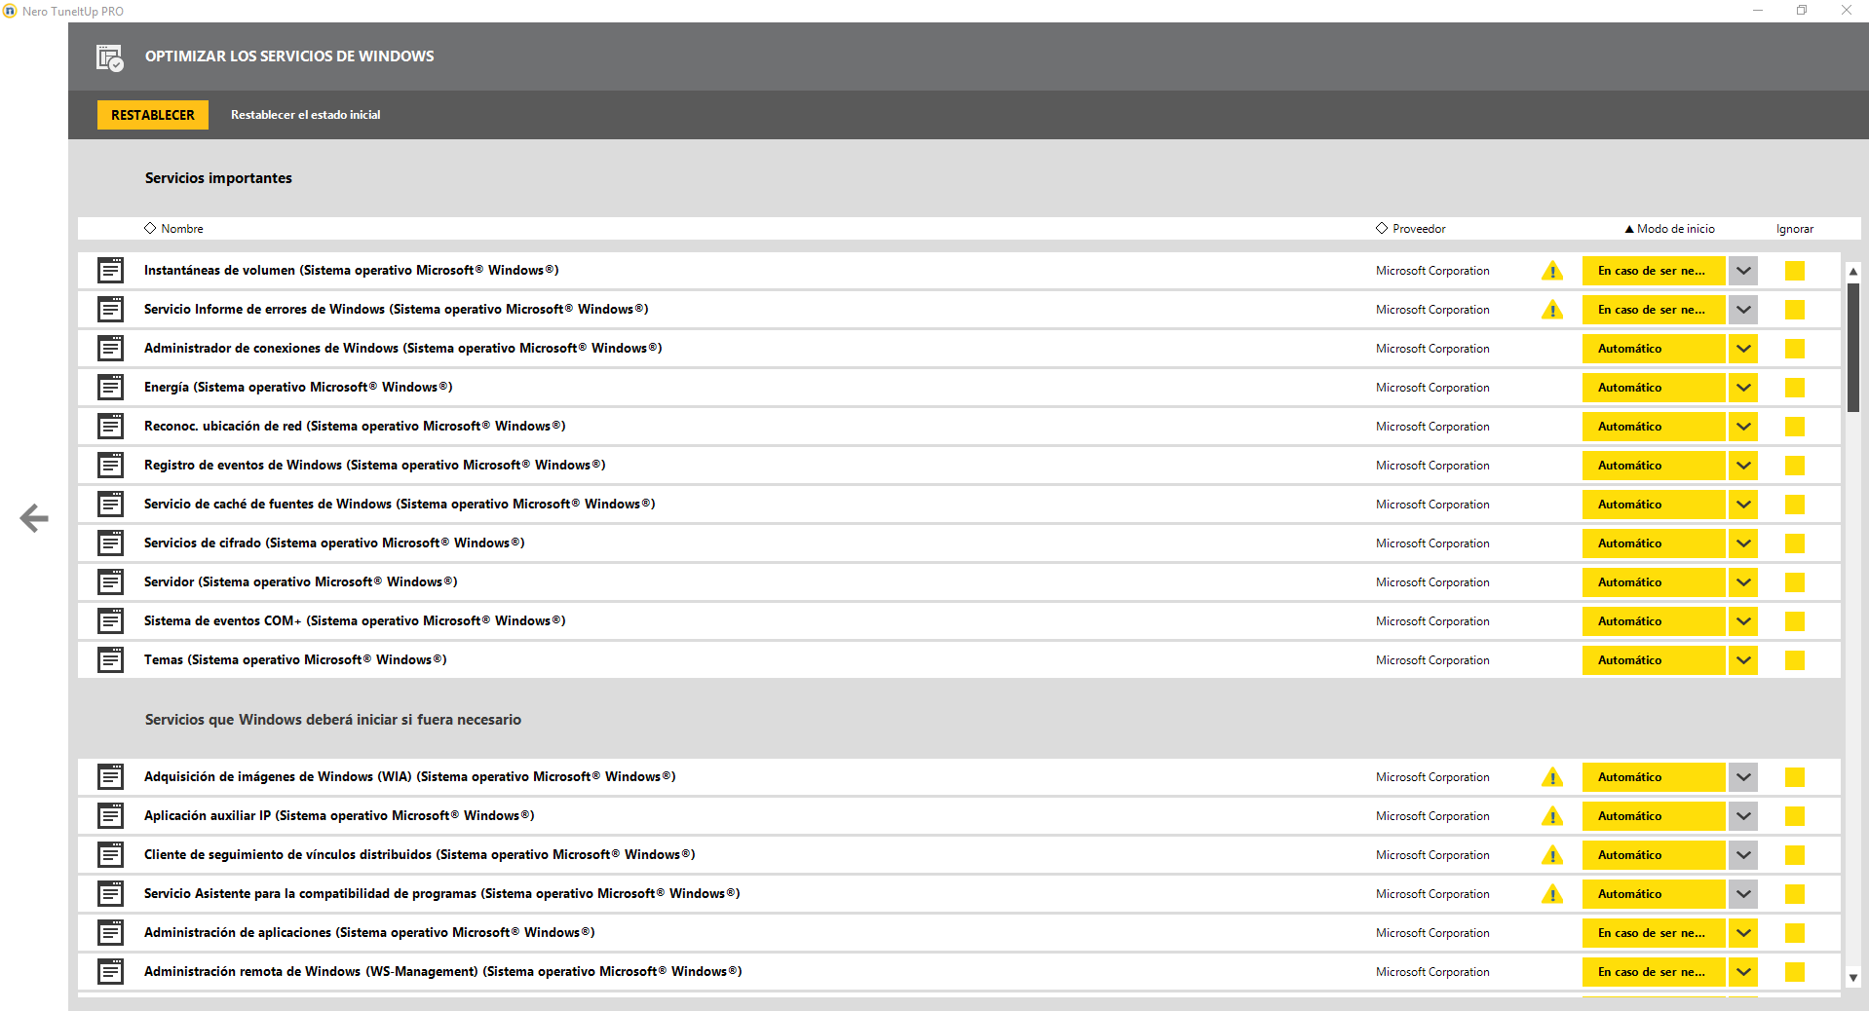The height and width of the screenshot is (1011, 1869).
Task: Click the warning icon for Servicio Informe de errores
Action: coord(1552,310)
